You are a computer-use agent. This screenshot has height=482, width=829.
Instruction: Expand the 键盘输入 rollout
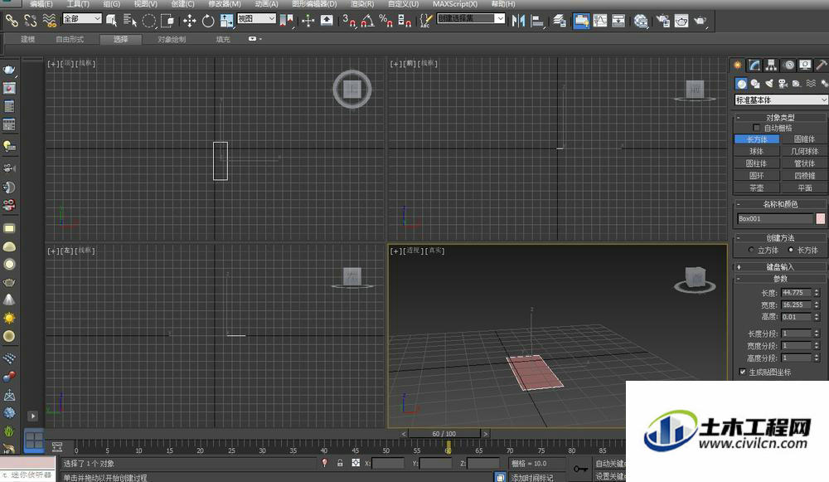tap(780, 267)
